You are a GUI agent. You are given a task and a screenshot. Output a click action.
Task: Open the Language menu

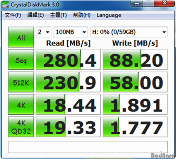pyautogui.click(x=109, y=15)
